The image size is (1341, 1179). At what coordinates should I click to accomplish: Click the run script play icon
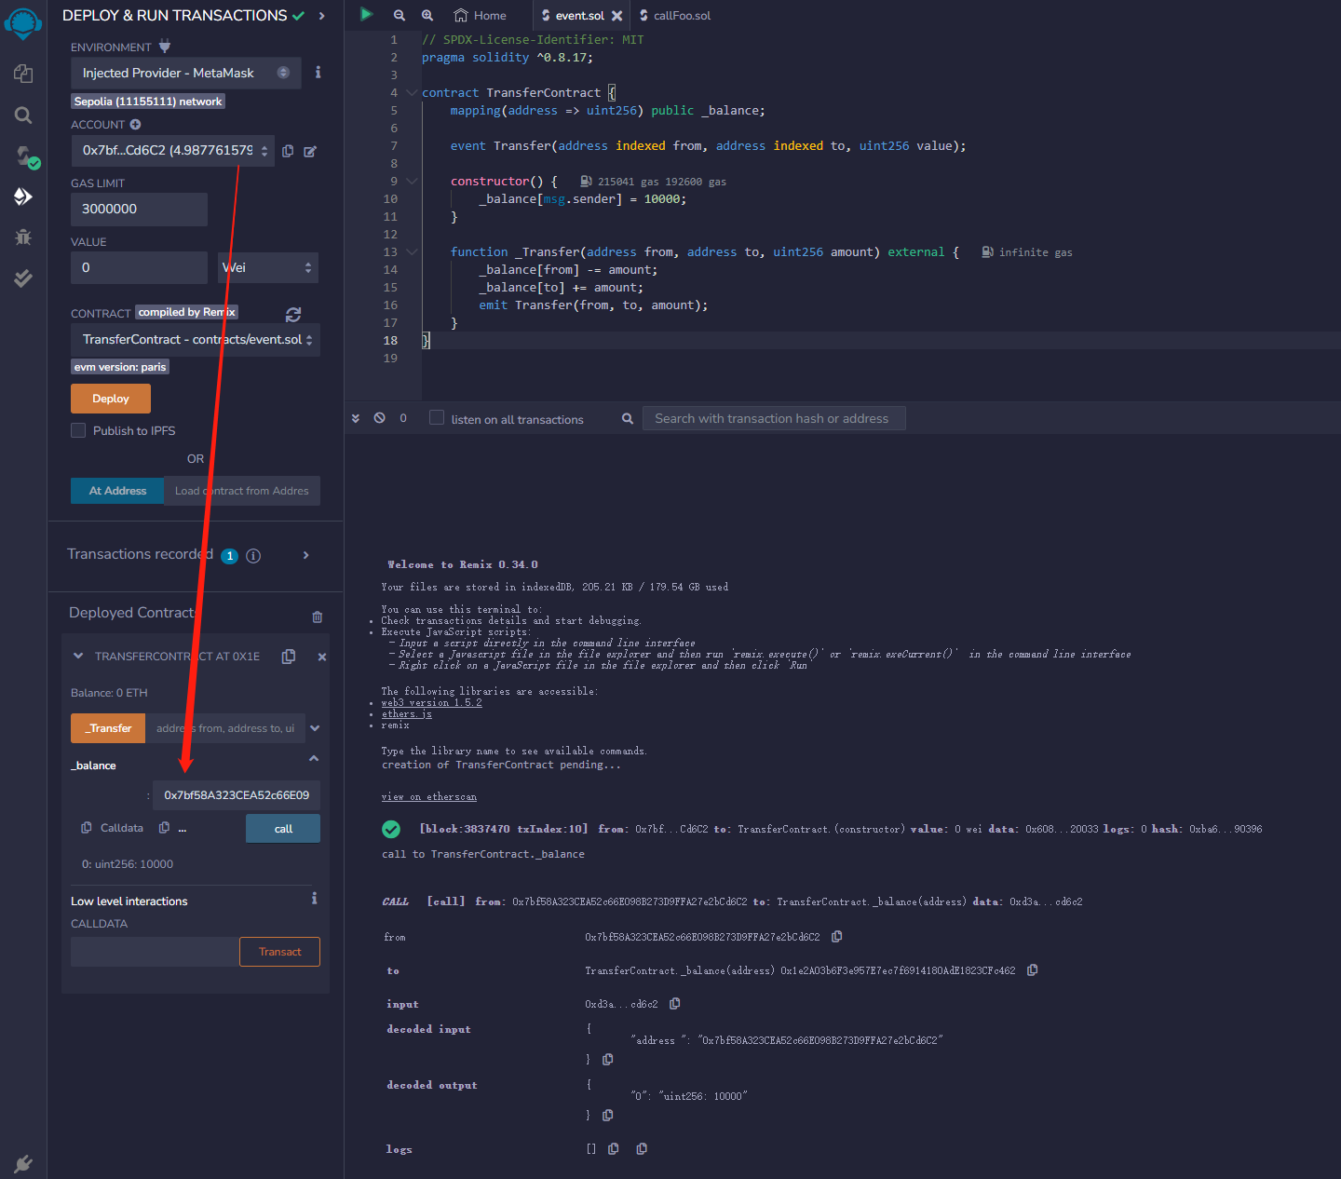click(x=367, y=15)
